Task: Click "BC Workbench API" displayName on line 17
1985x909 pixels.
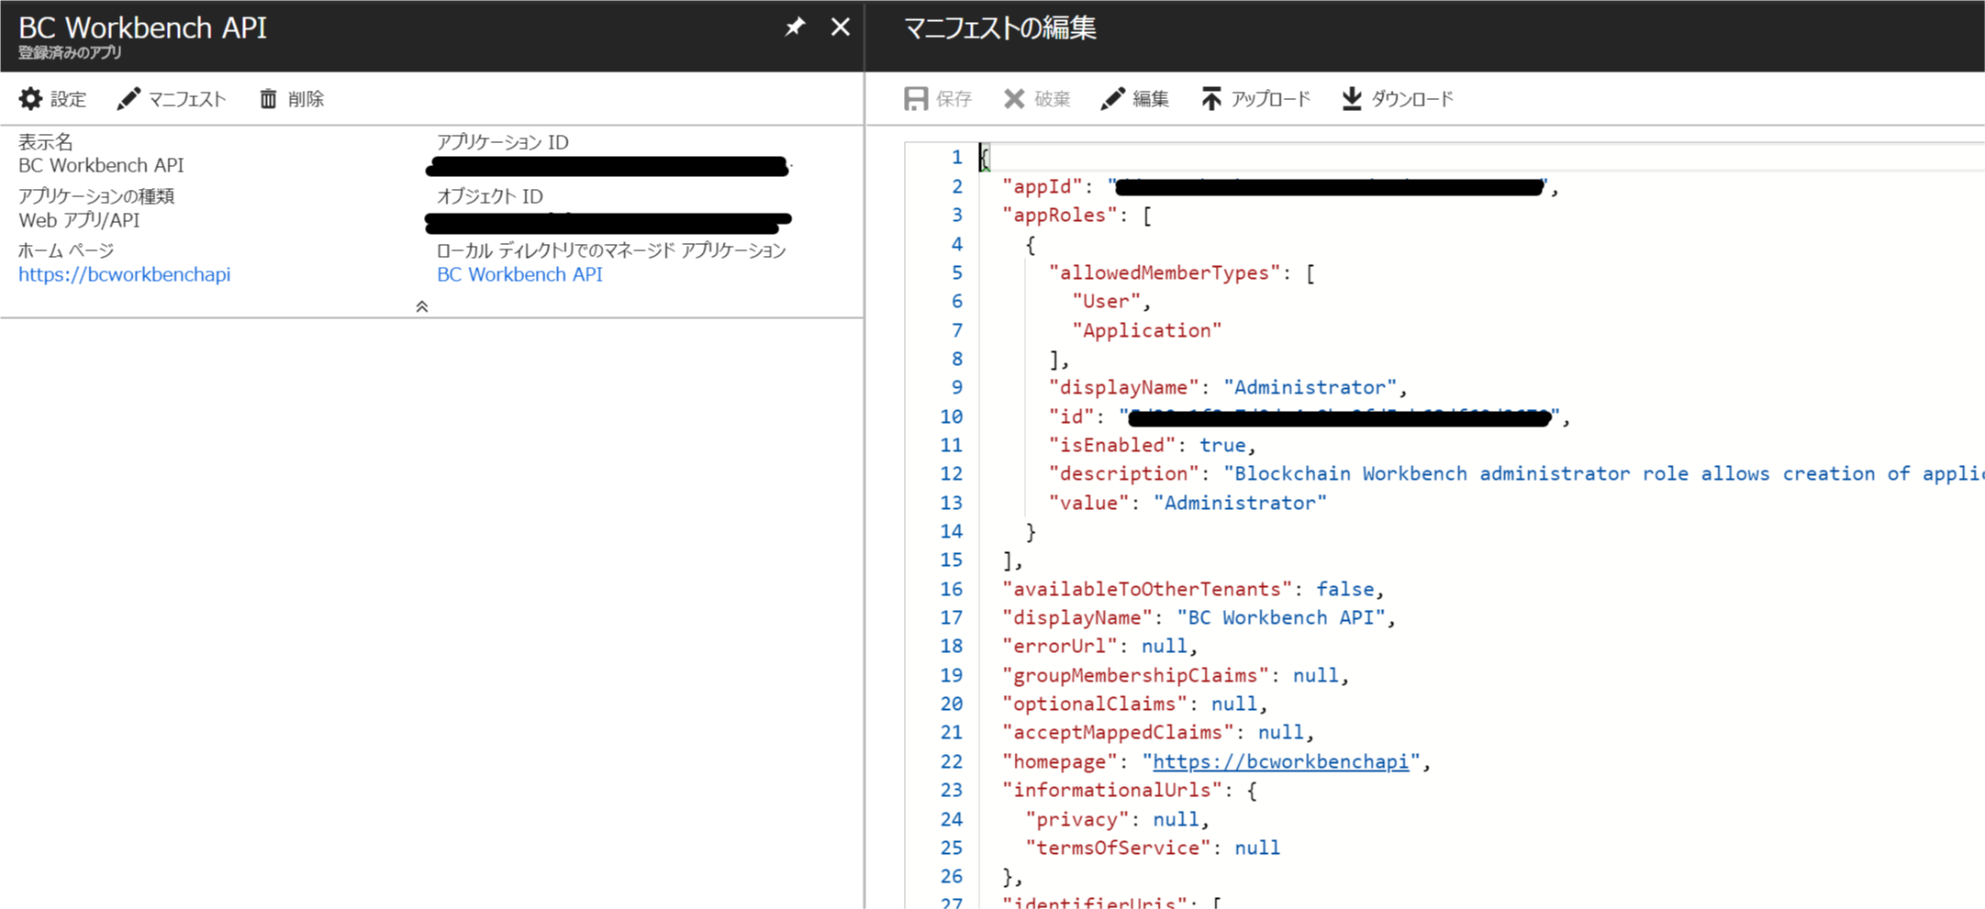Action: pos(1281,617)
